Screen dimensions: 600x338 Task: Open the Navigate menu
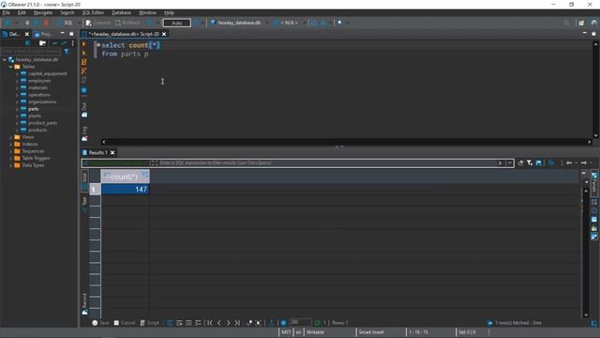point(43,12)
